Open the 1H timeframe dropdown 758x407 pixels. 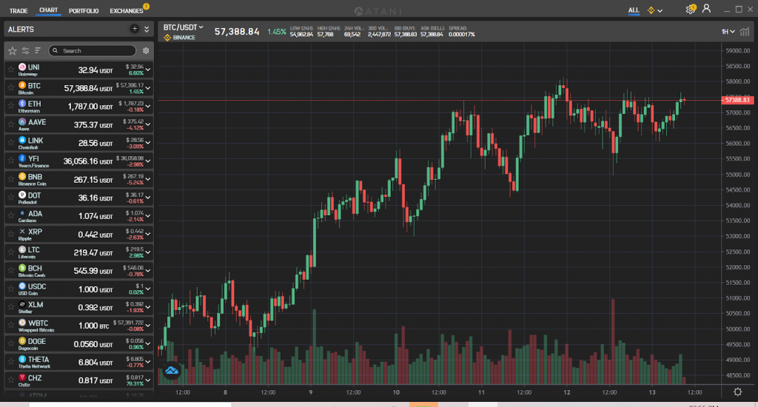728,31
